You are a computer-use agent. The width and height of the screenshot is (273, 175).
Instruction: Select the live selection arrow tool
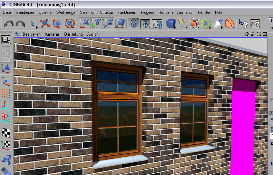point(33,24)
